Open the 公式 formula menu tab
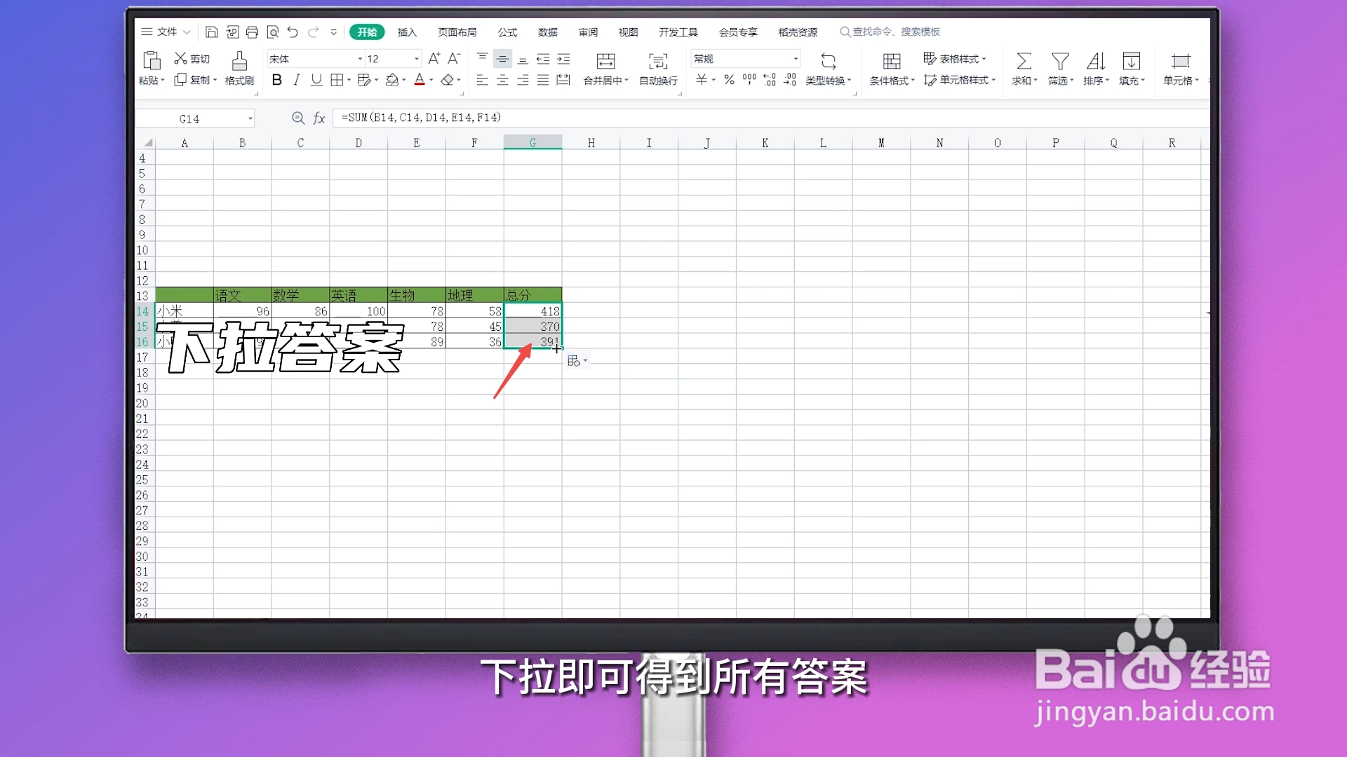This screenshot has width=1347, height=757. point(507,32)
